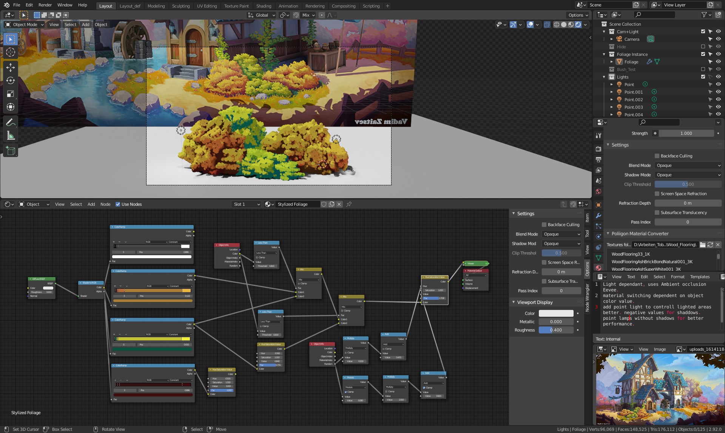Collapse the Lights collection in outliner
This screenshot has height=433, width=725.
pos(604,77)
